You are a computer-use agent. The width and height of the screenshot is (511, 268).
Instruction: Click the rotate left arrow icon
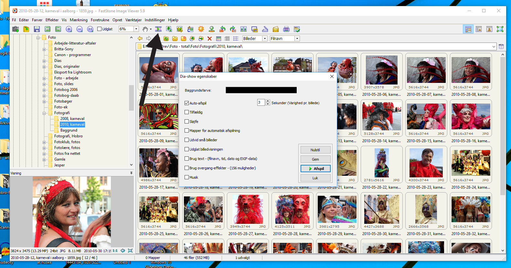point(222,29)
